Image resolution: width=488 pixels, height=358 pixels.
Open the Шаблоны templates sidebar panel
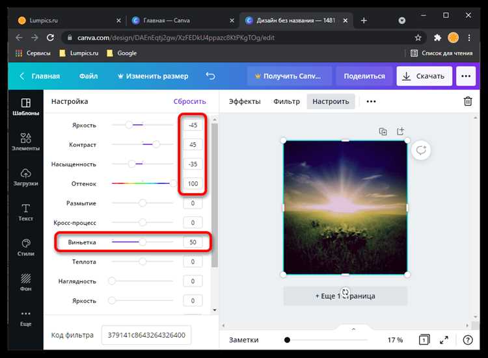[x=25, y=107]
